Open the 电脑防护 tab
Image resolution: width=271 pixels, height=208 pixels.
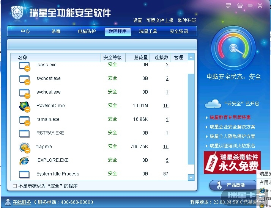click(87, 31)
